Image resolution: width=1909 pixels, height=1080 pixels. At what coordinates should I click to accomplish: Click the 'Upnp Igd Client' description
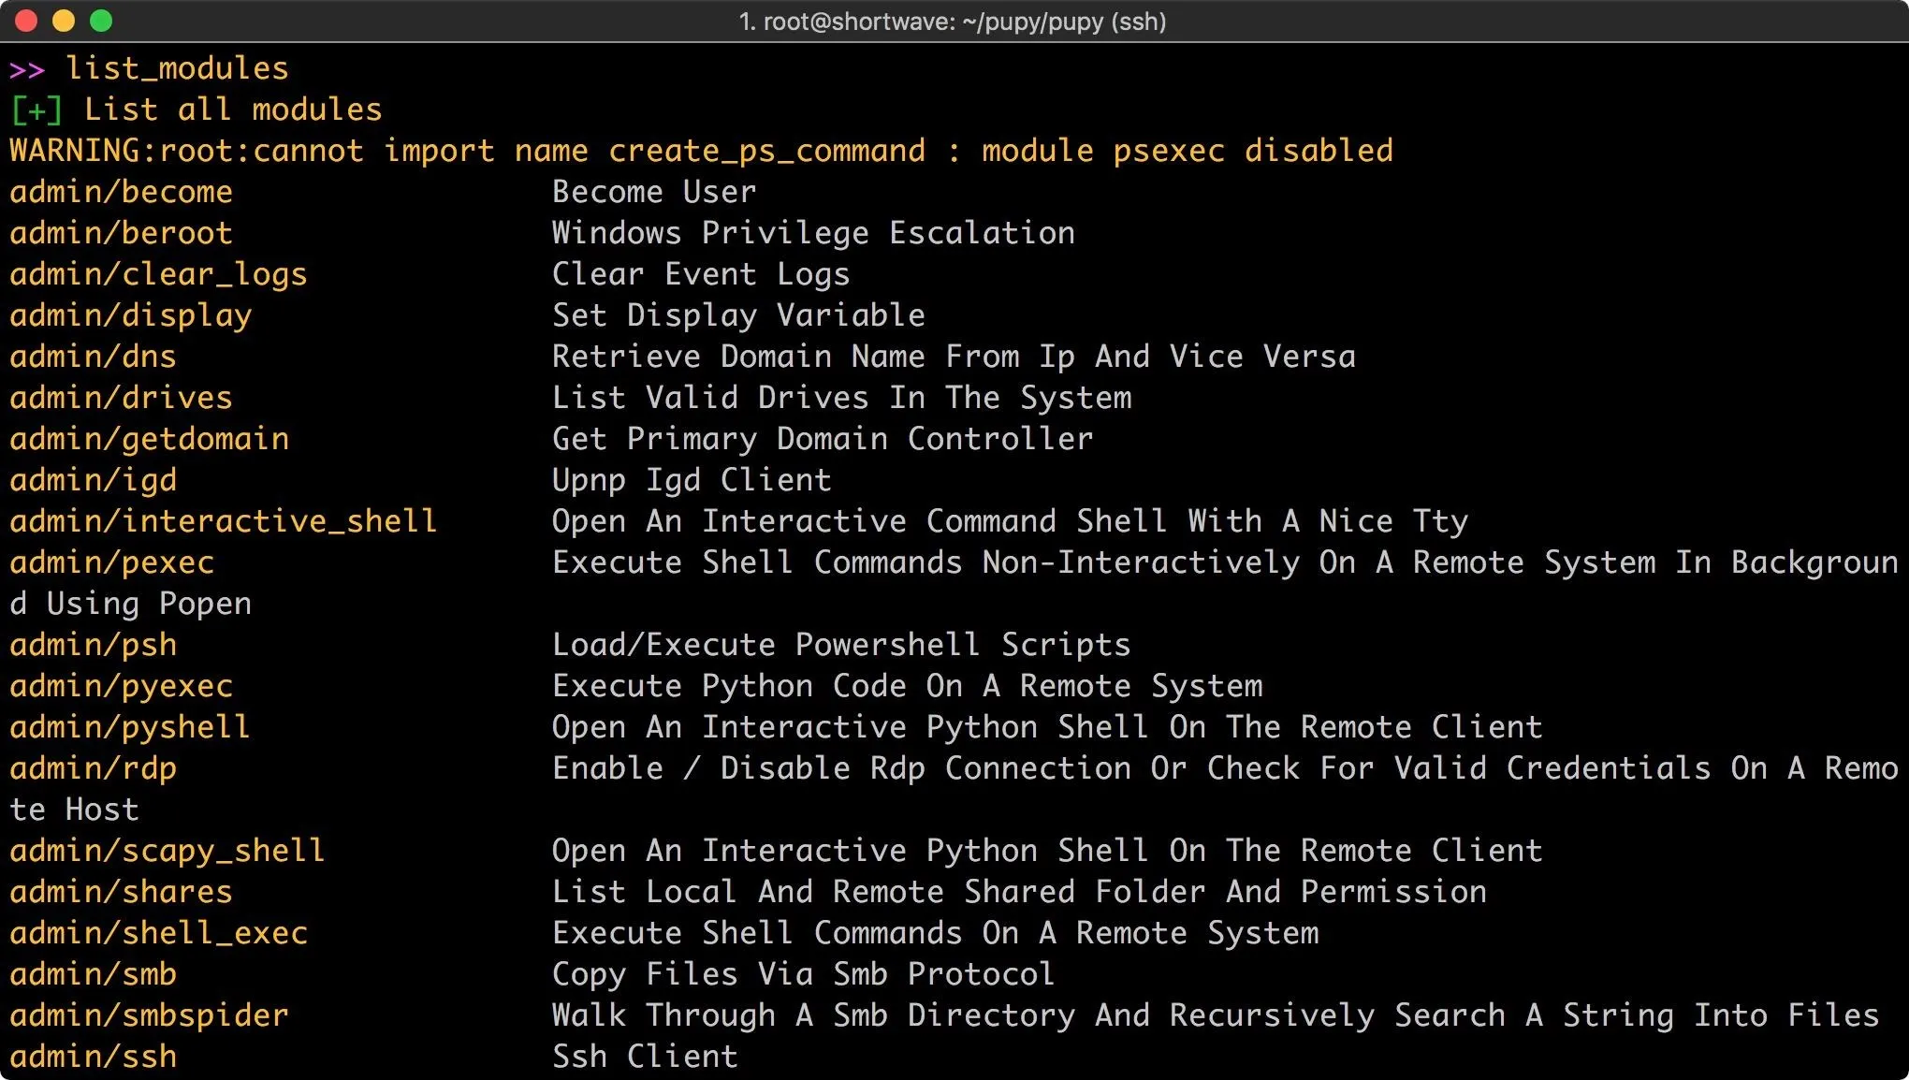692,480
